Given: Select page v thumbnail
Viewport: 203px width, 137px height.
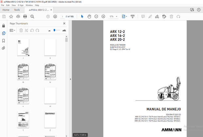Looking at the screenshot, I should [23, 96].
